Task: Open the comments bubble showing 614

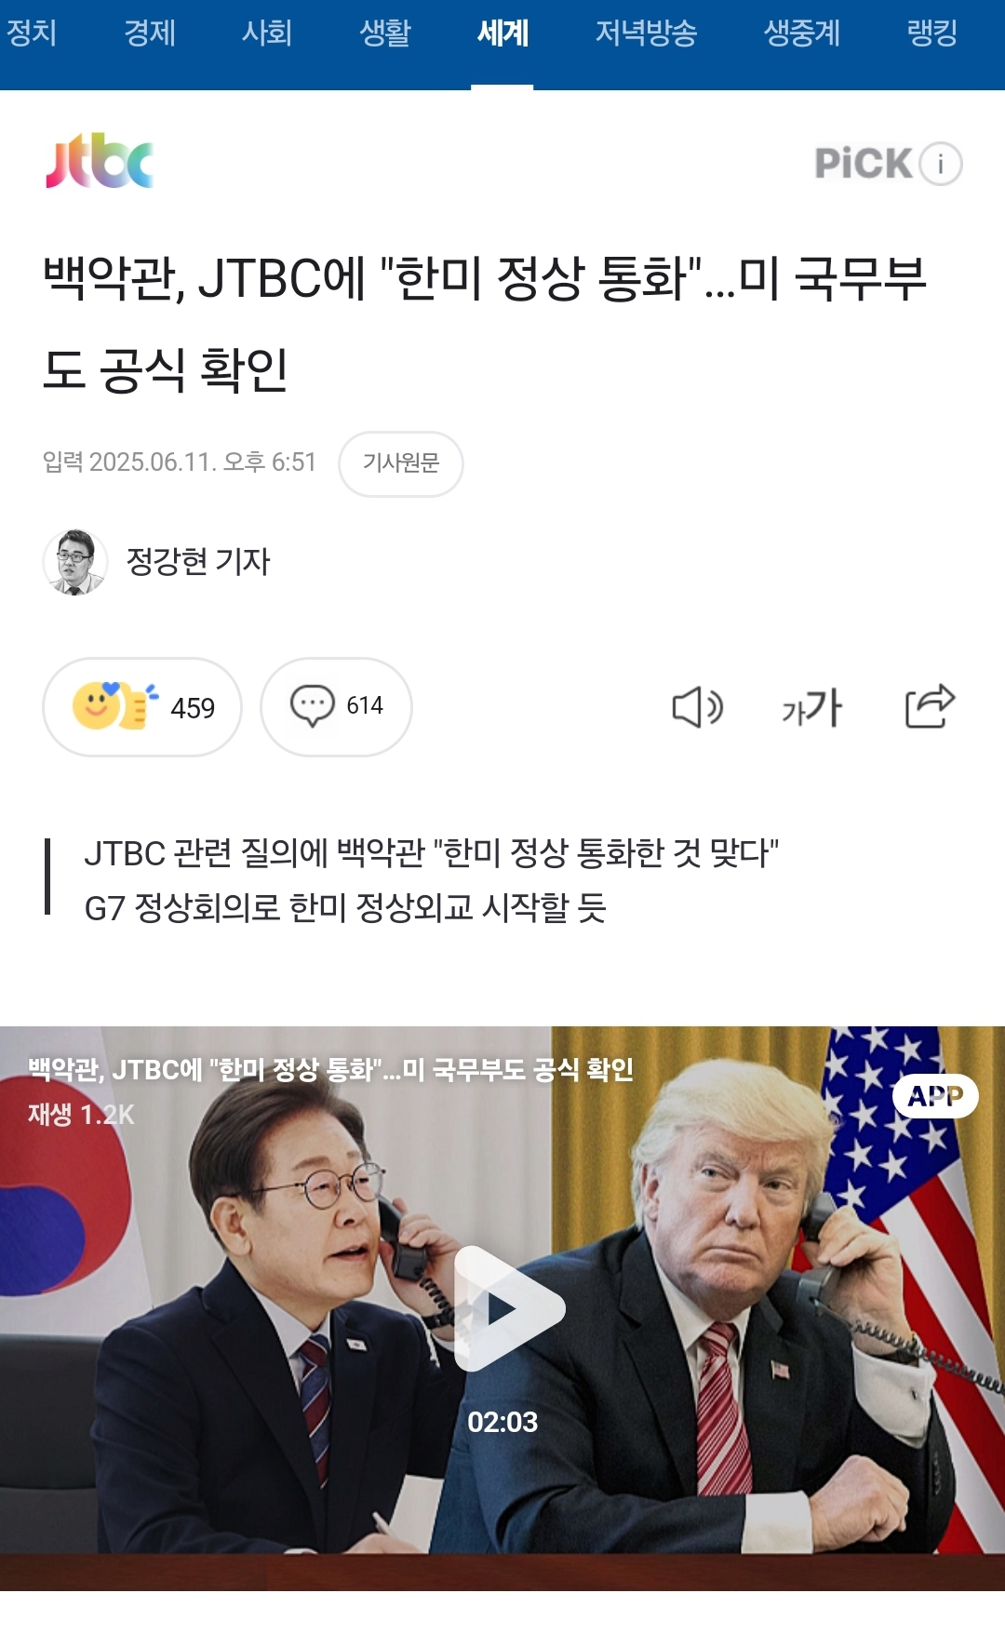Action: (336, 707)
